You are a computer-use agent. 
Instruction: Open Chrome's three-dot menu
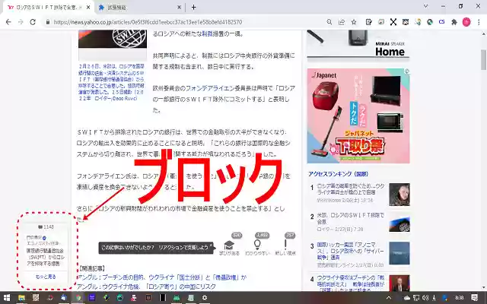pos(479,22)
